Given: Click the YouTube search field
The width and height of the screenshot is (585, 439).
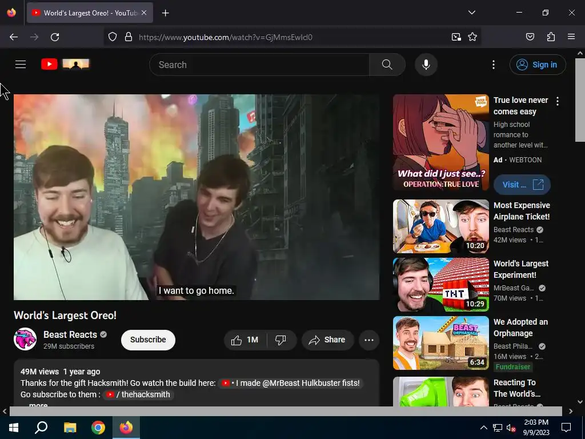Looking at the screenshot, I should [259, 65].
